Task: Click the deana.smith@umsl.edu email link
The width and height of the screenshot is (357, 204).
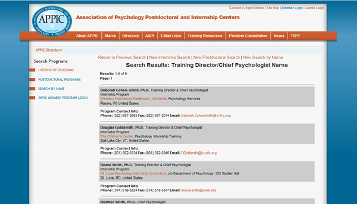Action: pos(198,190)
